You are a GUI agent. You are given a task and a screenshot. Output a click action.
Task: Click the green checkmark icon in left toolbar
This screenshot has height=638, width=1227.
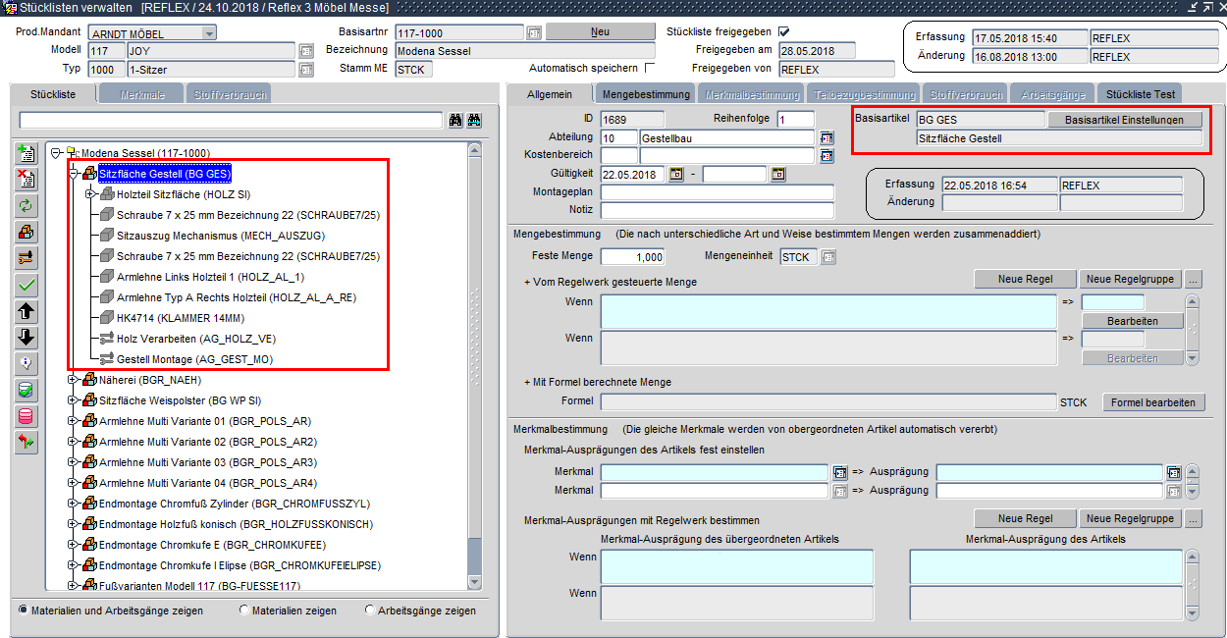[x=27, y=286]
